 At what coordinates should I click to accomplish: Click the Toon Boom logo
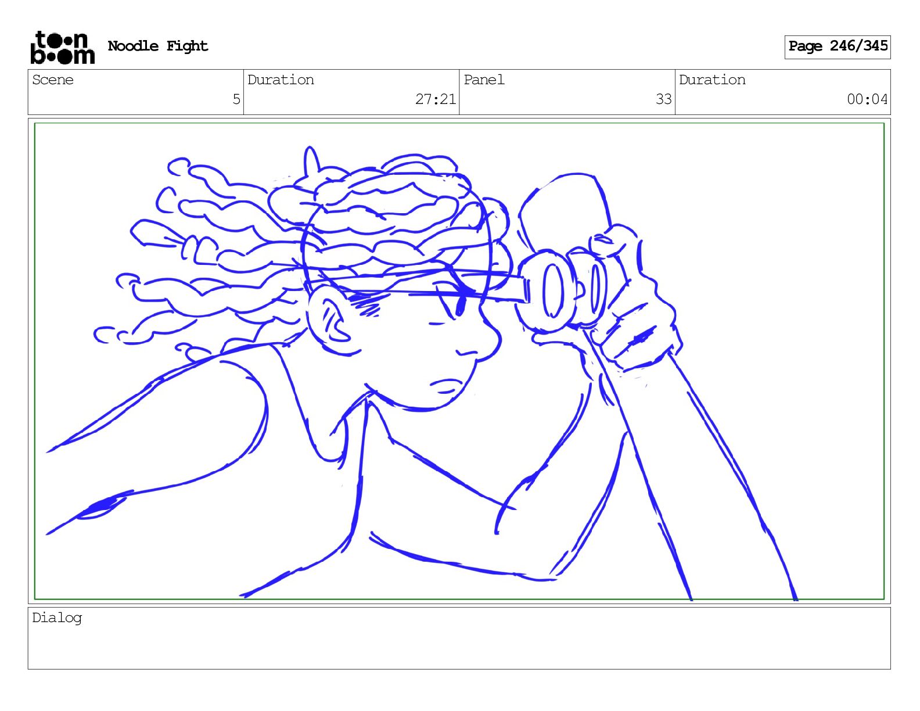pos(62,47)
